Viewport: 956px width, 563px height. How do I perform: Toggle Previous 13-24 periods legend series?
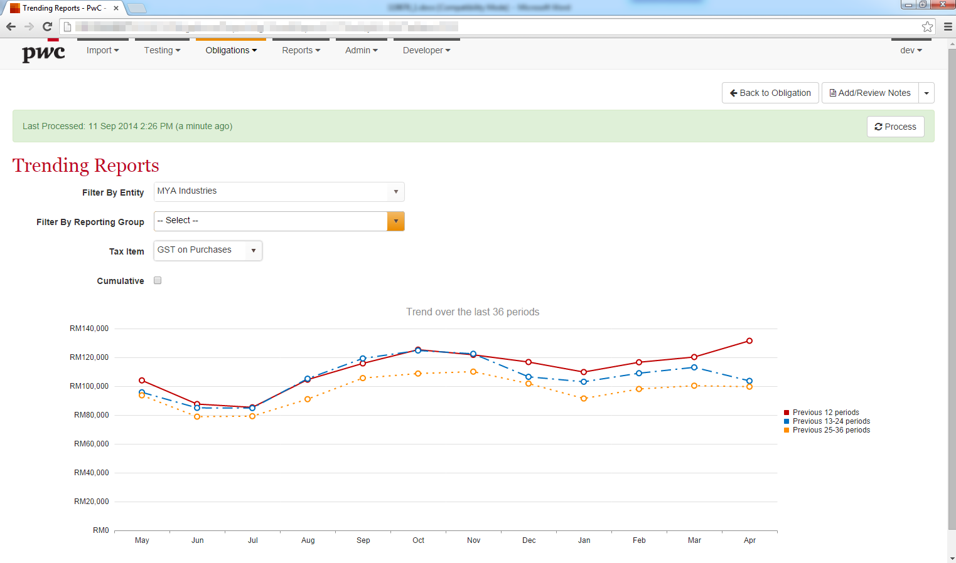point(830,421)
